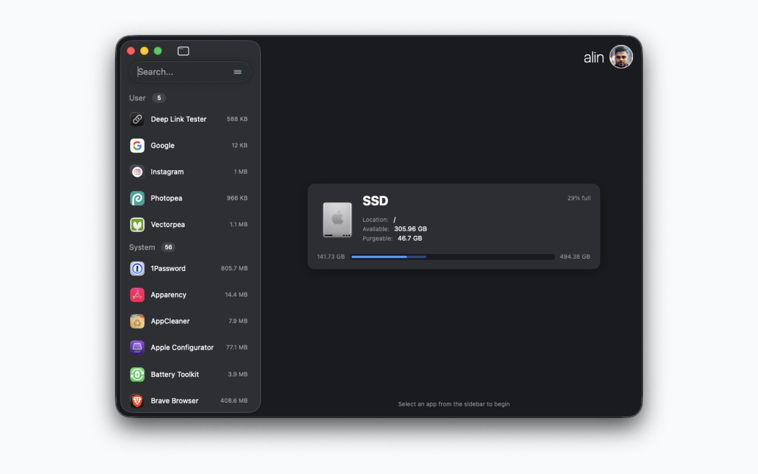Close the window with red button
The width and height of the screenshot is (758, 474).
click(131, 51)
